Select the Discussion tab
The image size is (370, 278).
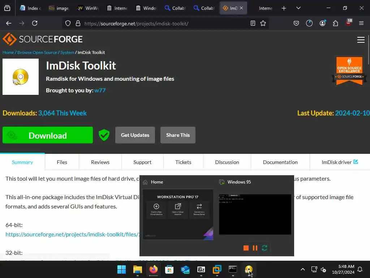click(227, 162)
